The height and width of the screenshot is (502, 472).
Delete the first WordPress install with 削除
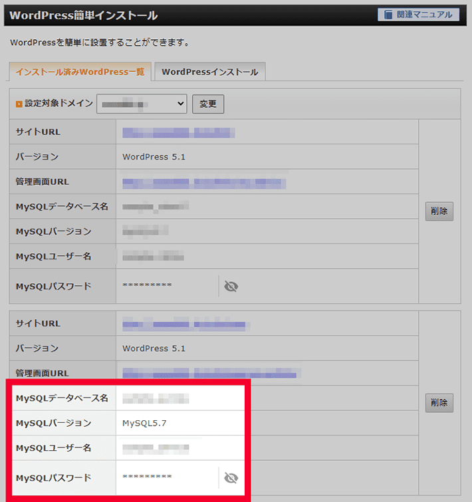[439, 211]
